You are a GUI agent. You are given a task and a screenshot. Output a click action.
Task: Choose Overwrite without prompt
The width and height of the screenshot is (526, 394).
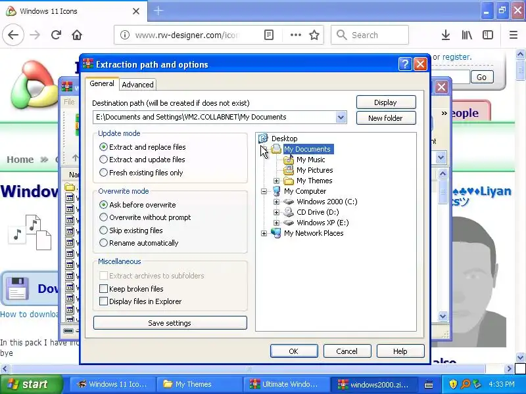[103, 217]
